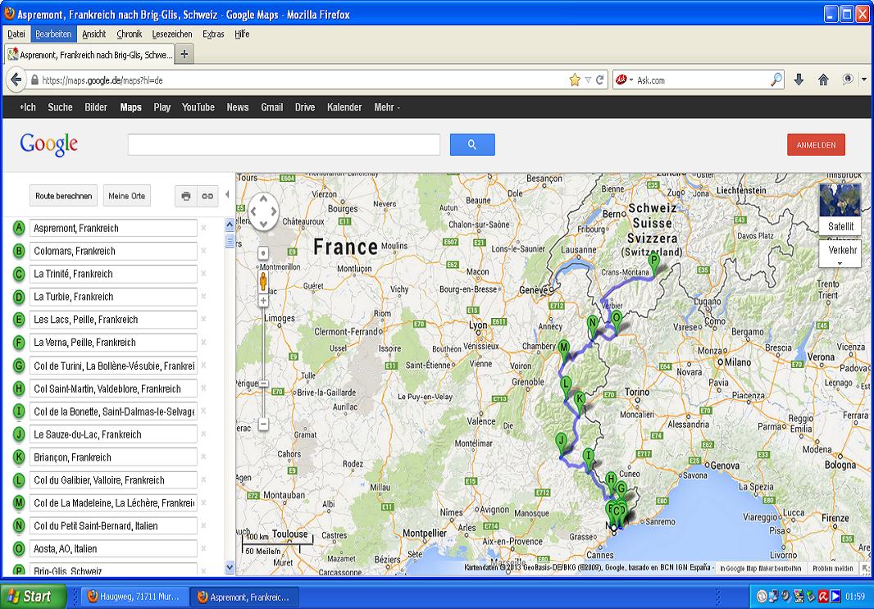Click the blue Google search button

(472, 145)
